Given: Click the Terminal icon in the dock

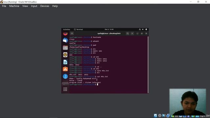Looking at the screenshot, I should [x=65, y=84].
